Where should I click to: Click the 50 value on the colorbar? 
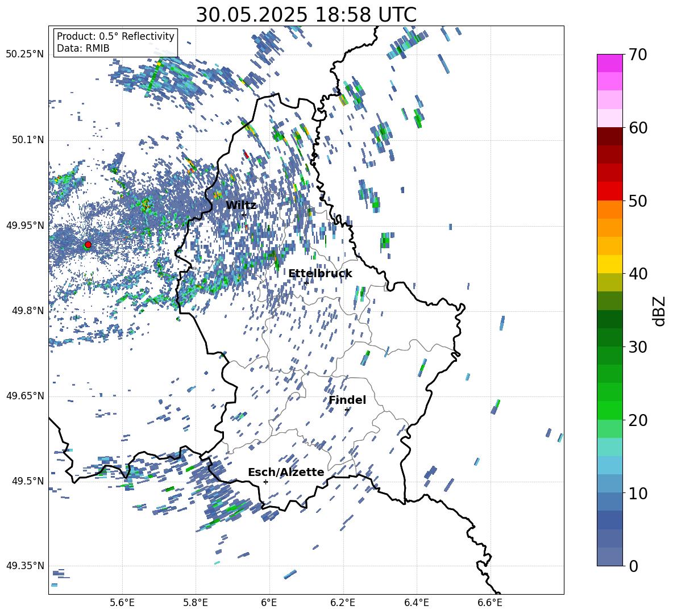coord(638,201)
